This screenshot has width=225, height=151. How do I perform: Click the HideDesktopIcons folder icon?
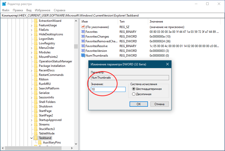(36, 34)
